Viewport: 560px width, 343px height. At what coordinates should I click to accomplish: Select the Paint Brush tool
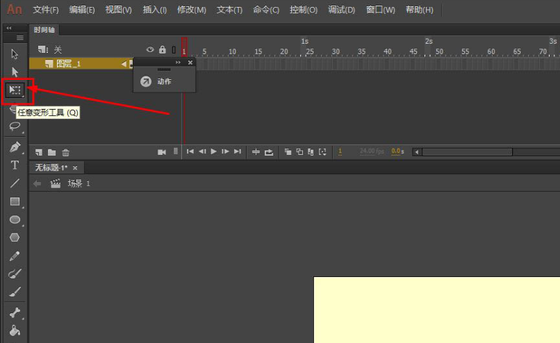[15, 274]
